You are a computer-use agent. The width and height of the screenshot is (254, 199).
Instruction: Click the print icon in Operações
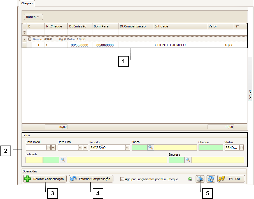[x=200, y=179]
